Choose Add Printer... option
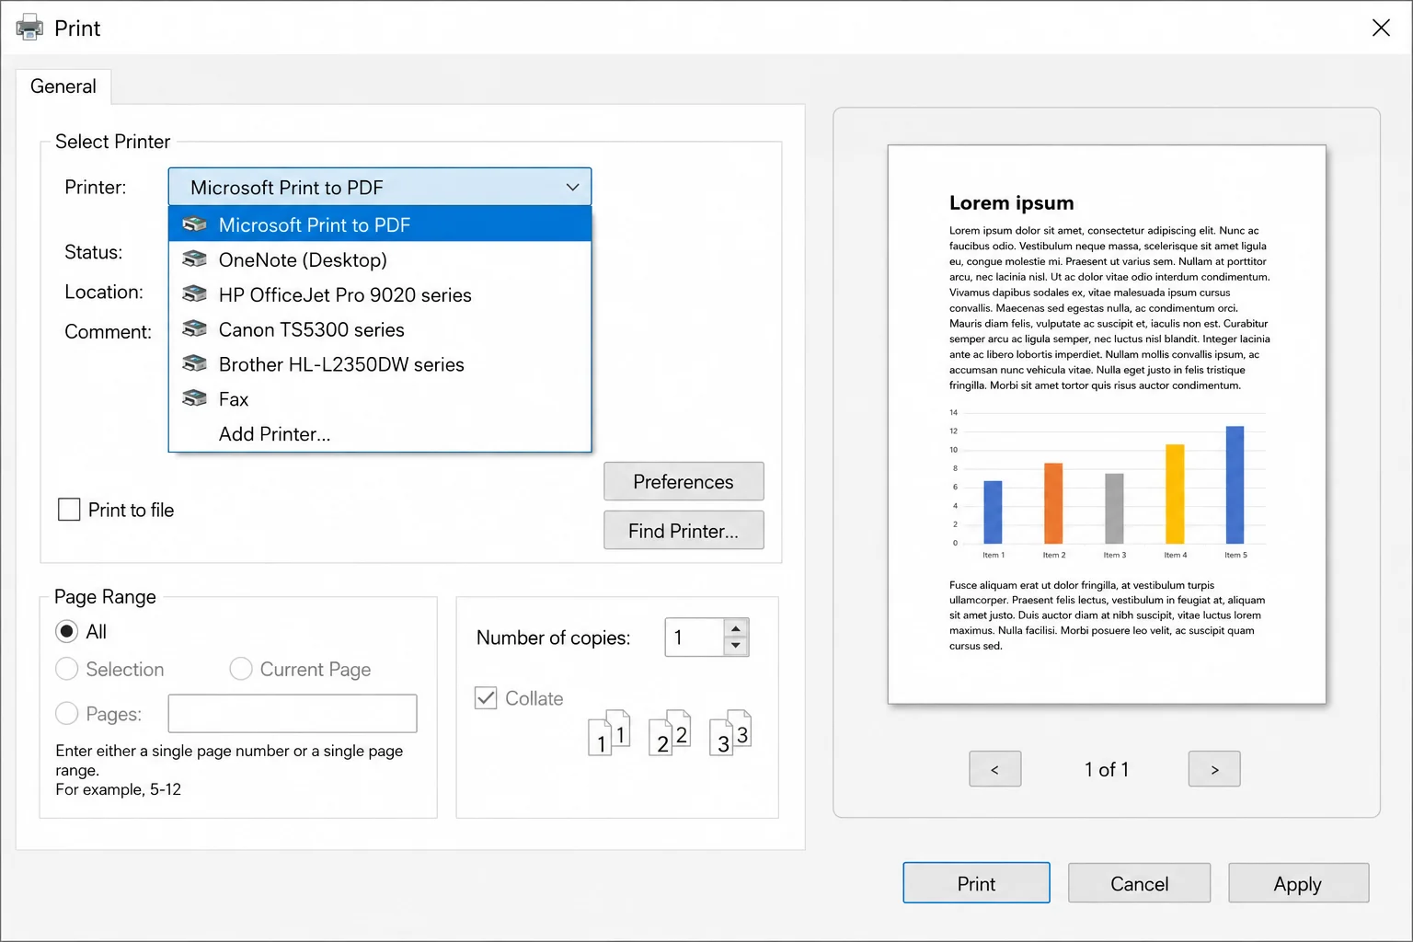The height and width of the screenshot is (942, 1413). [x=380, y=434]
